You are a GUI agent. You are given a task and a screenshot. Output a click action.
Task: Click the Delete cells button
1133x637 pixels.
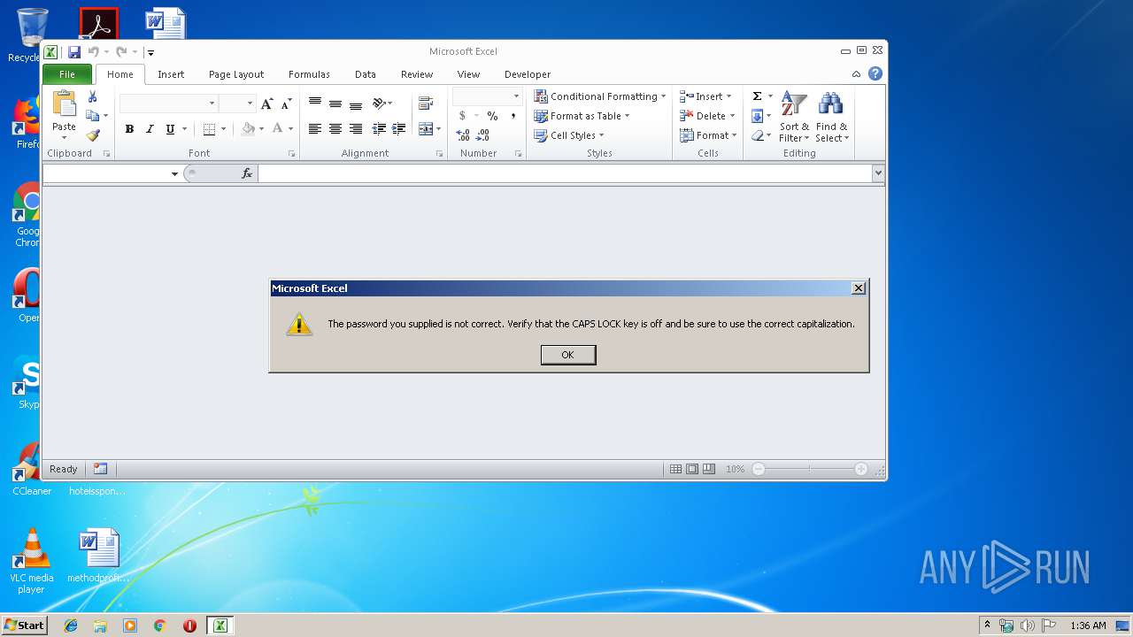coord(708,116)
